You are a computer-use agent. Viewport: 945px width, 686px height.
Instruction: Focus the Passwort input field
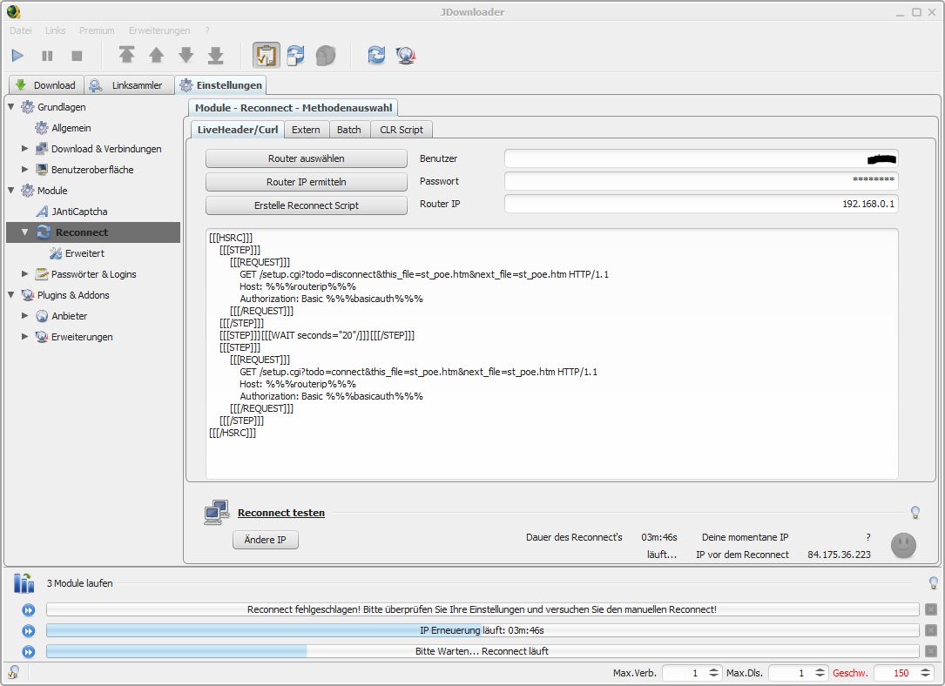point(701,181)
